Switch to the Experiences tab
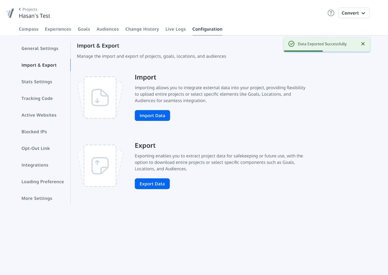 (x=58, y=29)
